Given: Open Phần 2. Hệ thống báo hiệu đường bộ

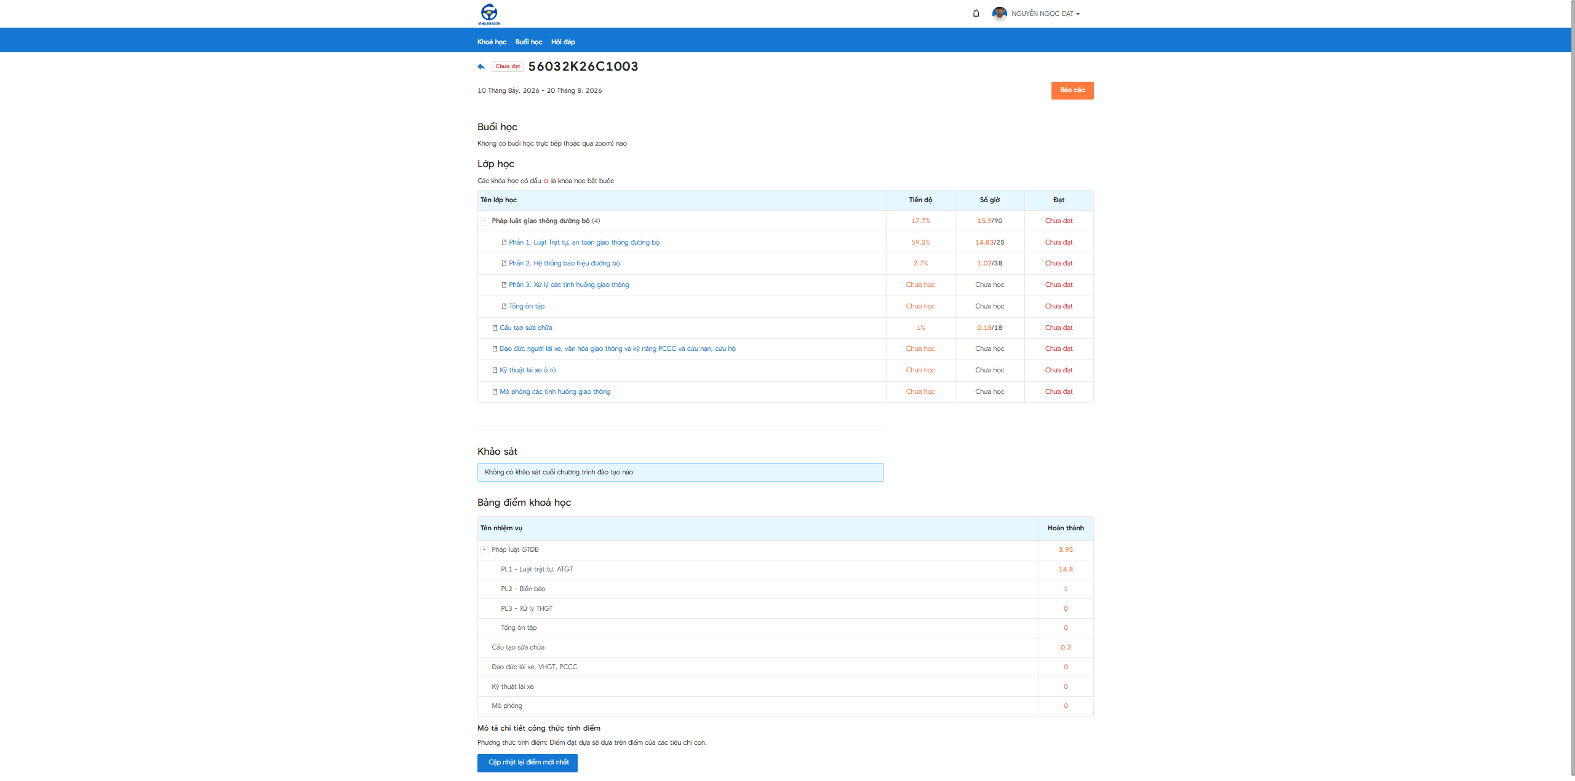Looking at the screenshot, I should click(x=564, y=263).
